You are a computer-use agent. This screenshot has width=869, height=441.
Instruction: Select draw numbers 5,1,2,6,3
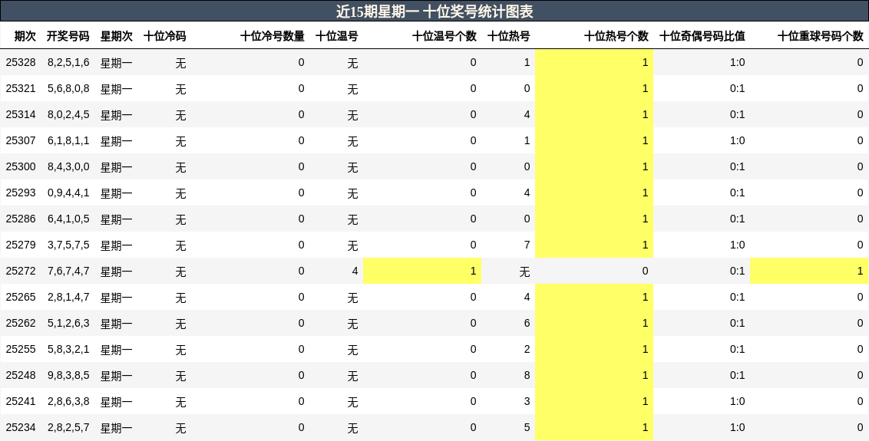click(x=68, y=323)
